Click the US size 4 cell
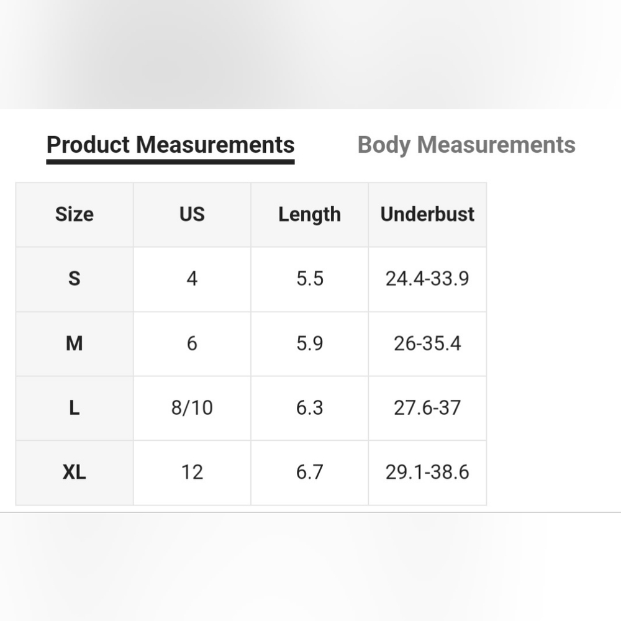This screenshot has height=621, width=621. (192, 279)
